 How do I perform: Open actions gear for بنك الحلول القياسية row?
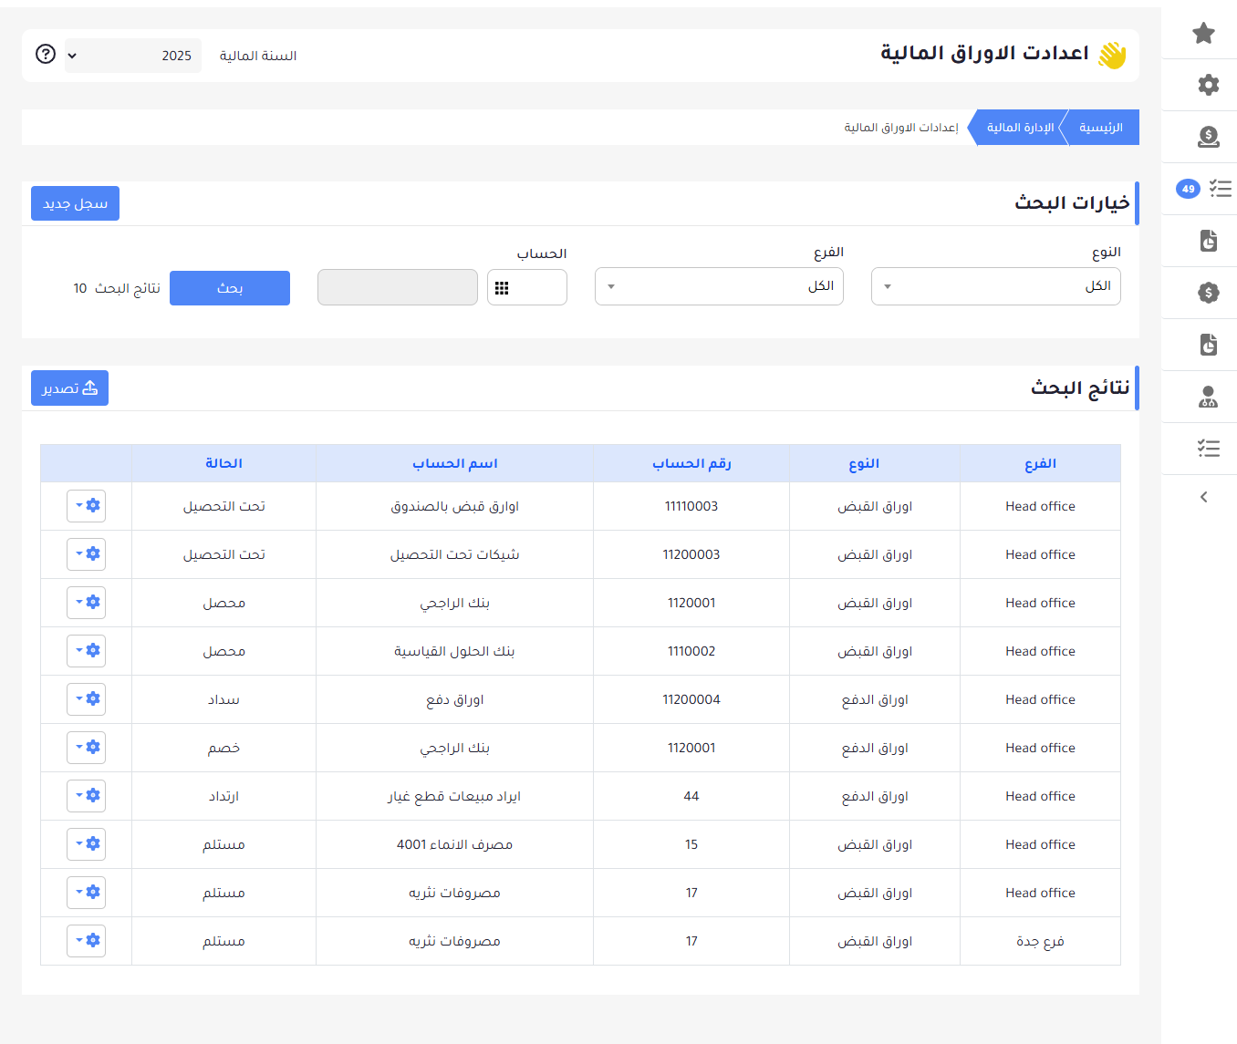tap(87, 651)
